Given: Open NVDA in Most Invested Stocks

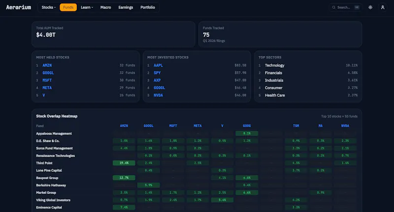Looking at the screenshot, I should tap(158, 95).
